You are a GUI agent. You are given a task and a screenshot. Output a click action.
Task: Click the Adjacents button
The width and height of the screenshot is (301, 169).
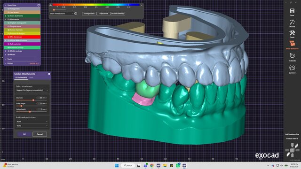[103, 14]
